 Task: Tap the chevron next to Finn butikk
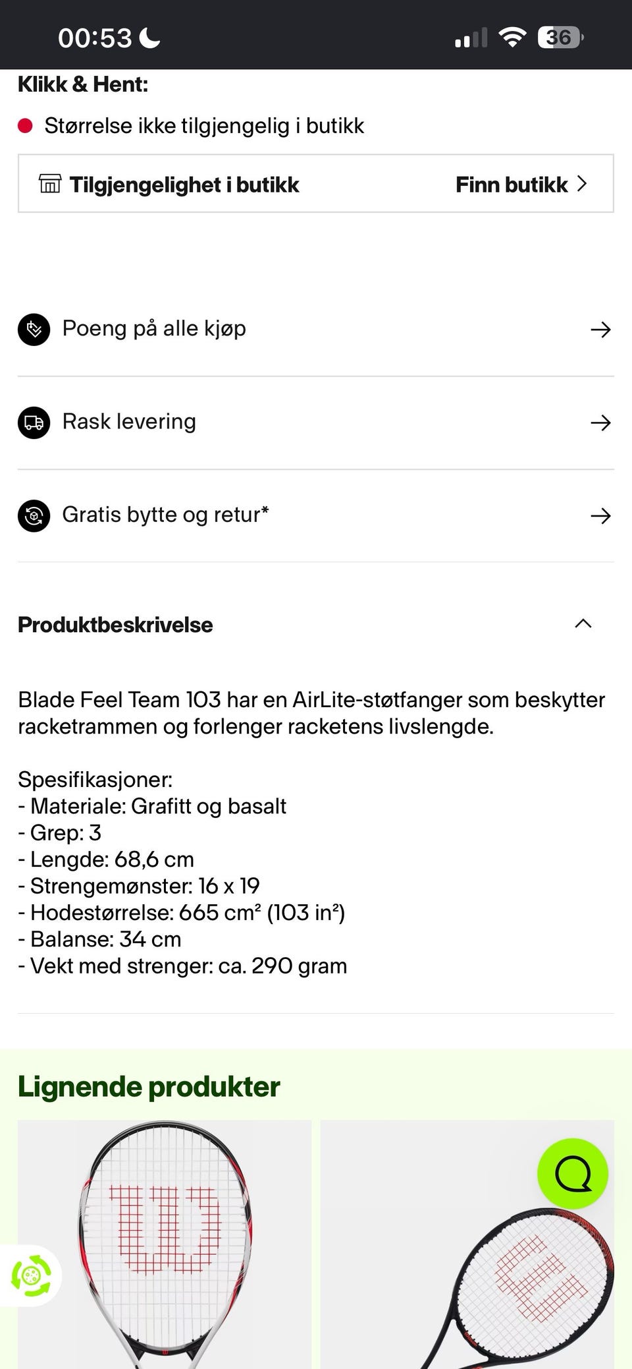tap(581, 184)
